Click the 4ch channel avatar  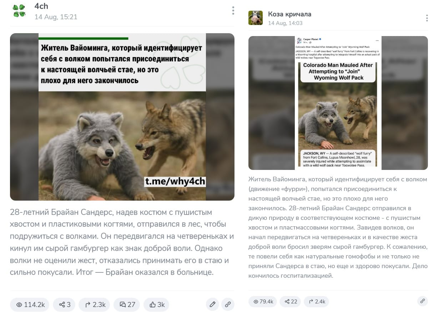(19, 11)
